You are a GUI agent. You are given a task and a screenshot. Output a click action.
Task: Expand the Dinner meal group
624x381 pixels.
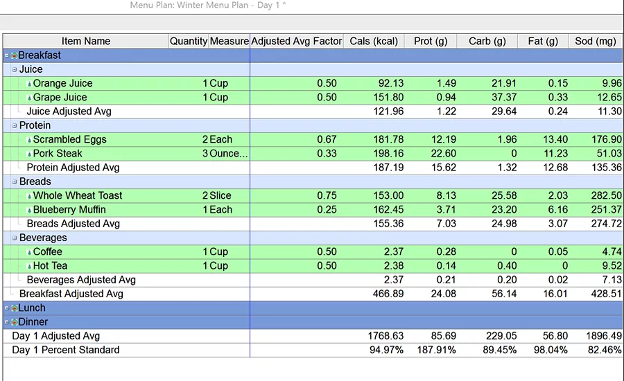coord(7,322)
